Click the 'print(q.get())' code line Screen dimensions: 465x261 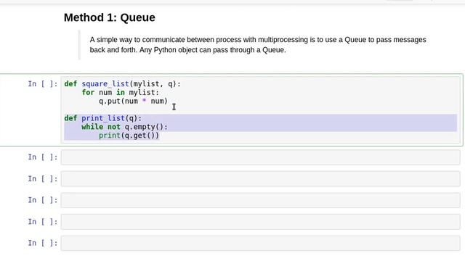(129, 136)
